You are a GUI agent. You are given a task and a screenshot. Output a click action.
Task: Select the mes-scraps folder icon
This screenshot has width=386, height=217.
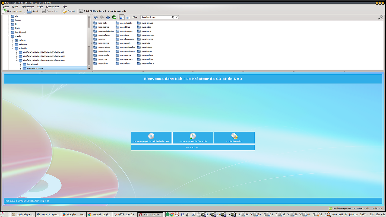[139, 23]
